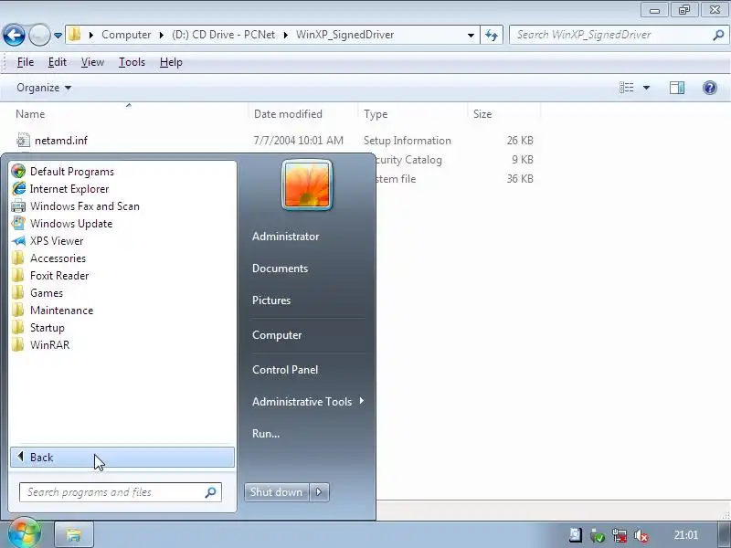This screenshot has height=548, width=731.
Task: Open the Edit menu
Action: [58, 62]
